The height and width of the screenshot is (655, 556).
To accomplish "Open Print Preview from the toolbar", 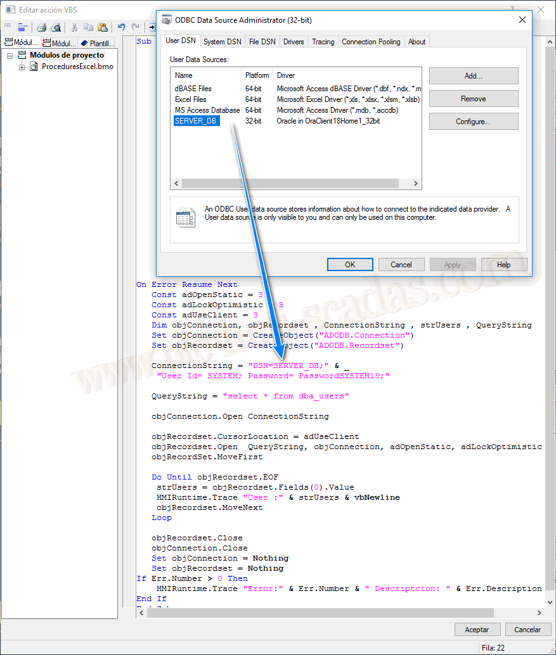I will (56, 27).
